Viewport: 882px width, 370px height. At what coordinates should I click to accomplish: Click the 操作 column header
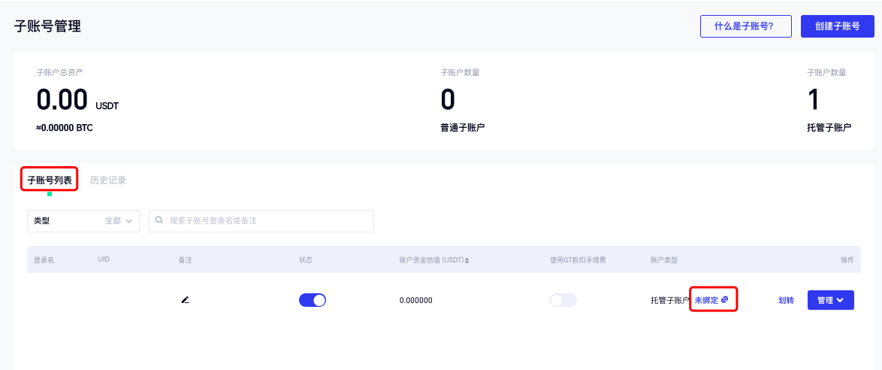(847, 260)
